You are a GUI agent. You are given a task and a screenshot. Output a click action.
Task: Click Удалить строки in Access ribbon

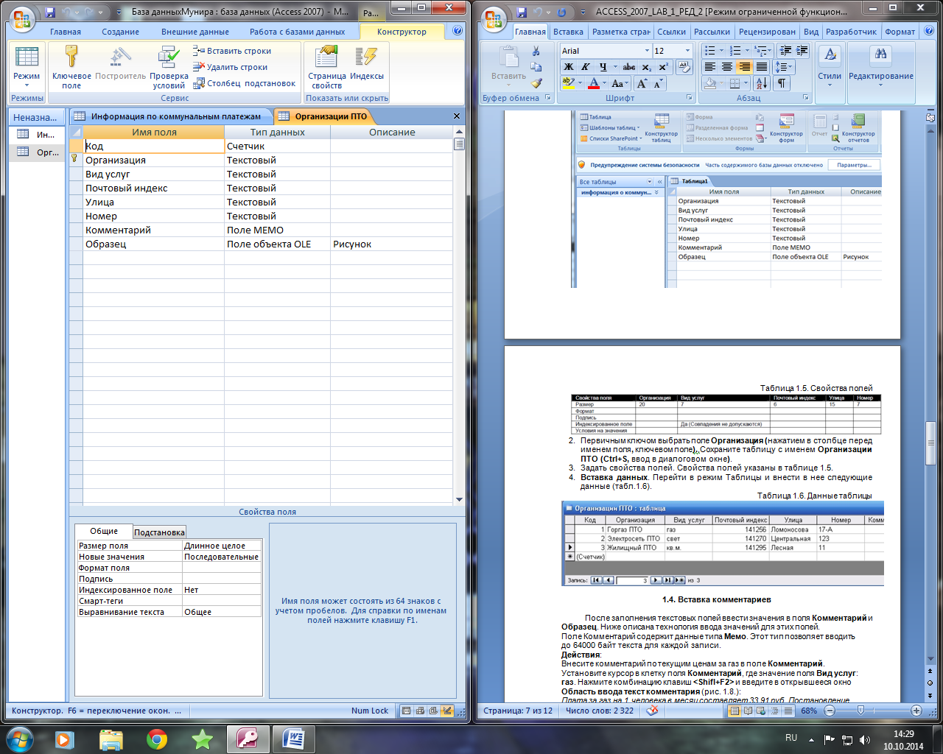point(230,67)
